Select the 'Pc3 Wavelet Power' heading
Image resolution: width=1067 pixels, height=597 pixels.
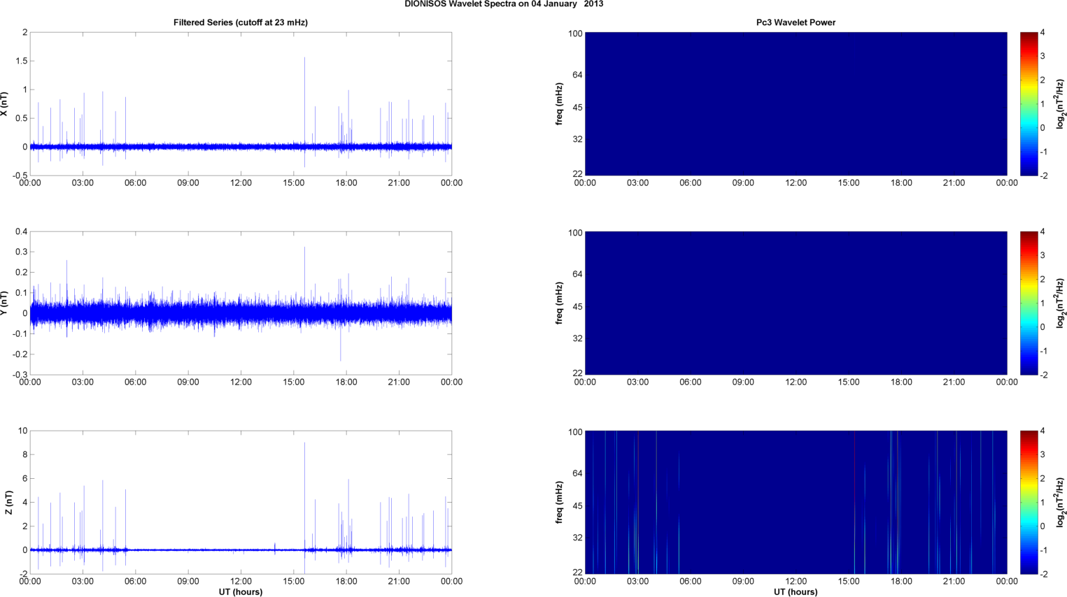click(x=796, y=22)
